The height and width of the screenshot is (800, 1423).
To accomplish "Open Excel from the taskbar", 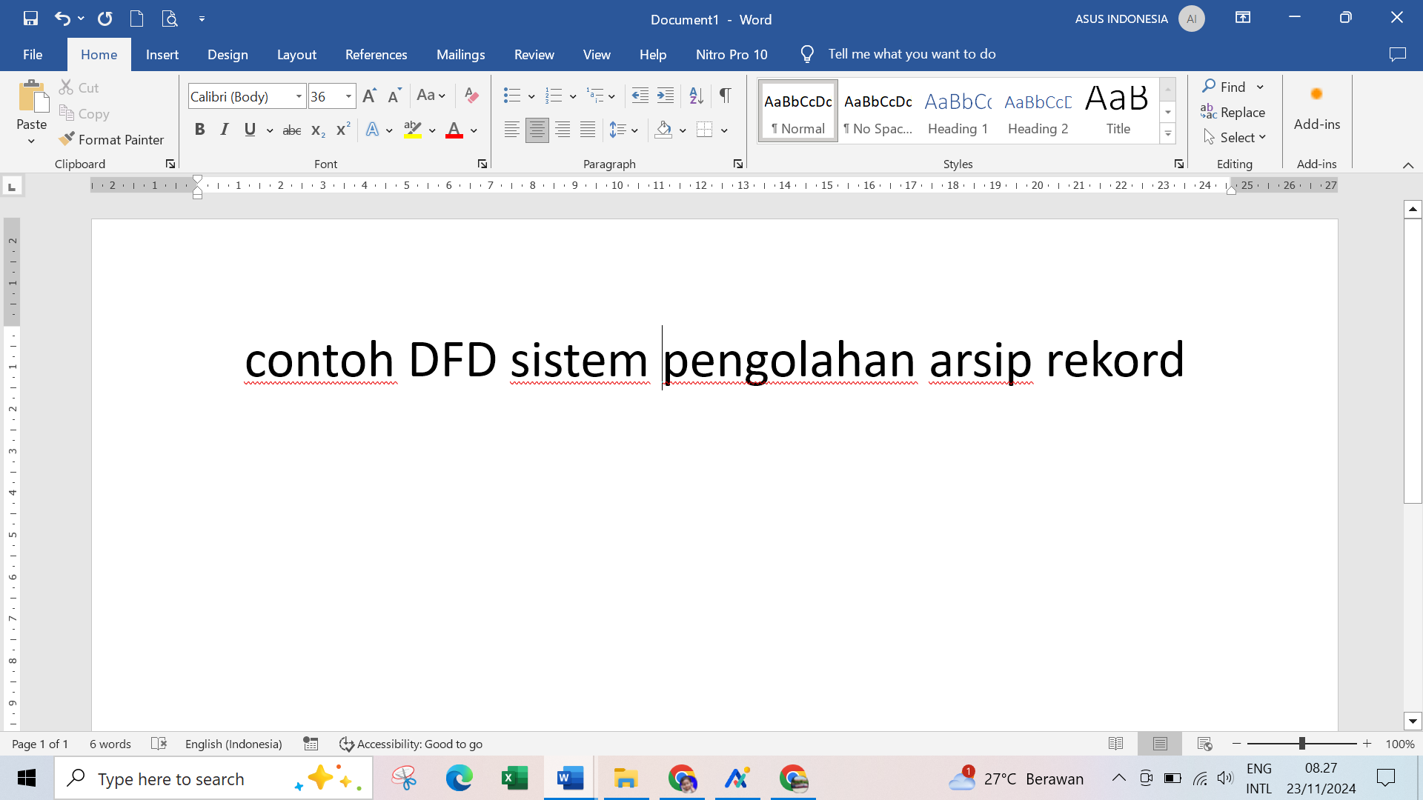I will [514, 779].
